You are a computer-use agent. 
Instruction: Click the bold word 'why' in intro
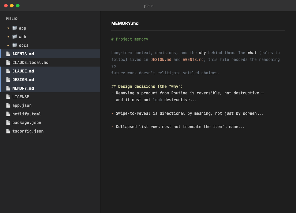(x=202, y=53)
